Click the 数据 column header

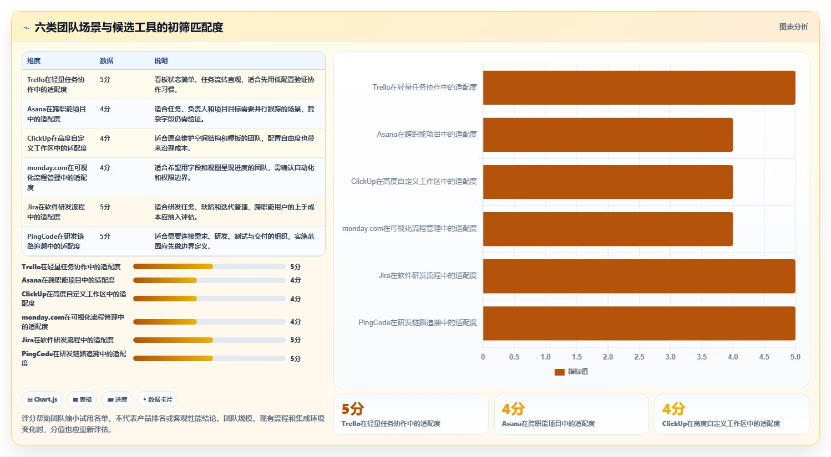[x=107, y=61]
